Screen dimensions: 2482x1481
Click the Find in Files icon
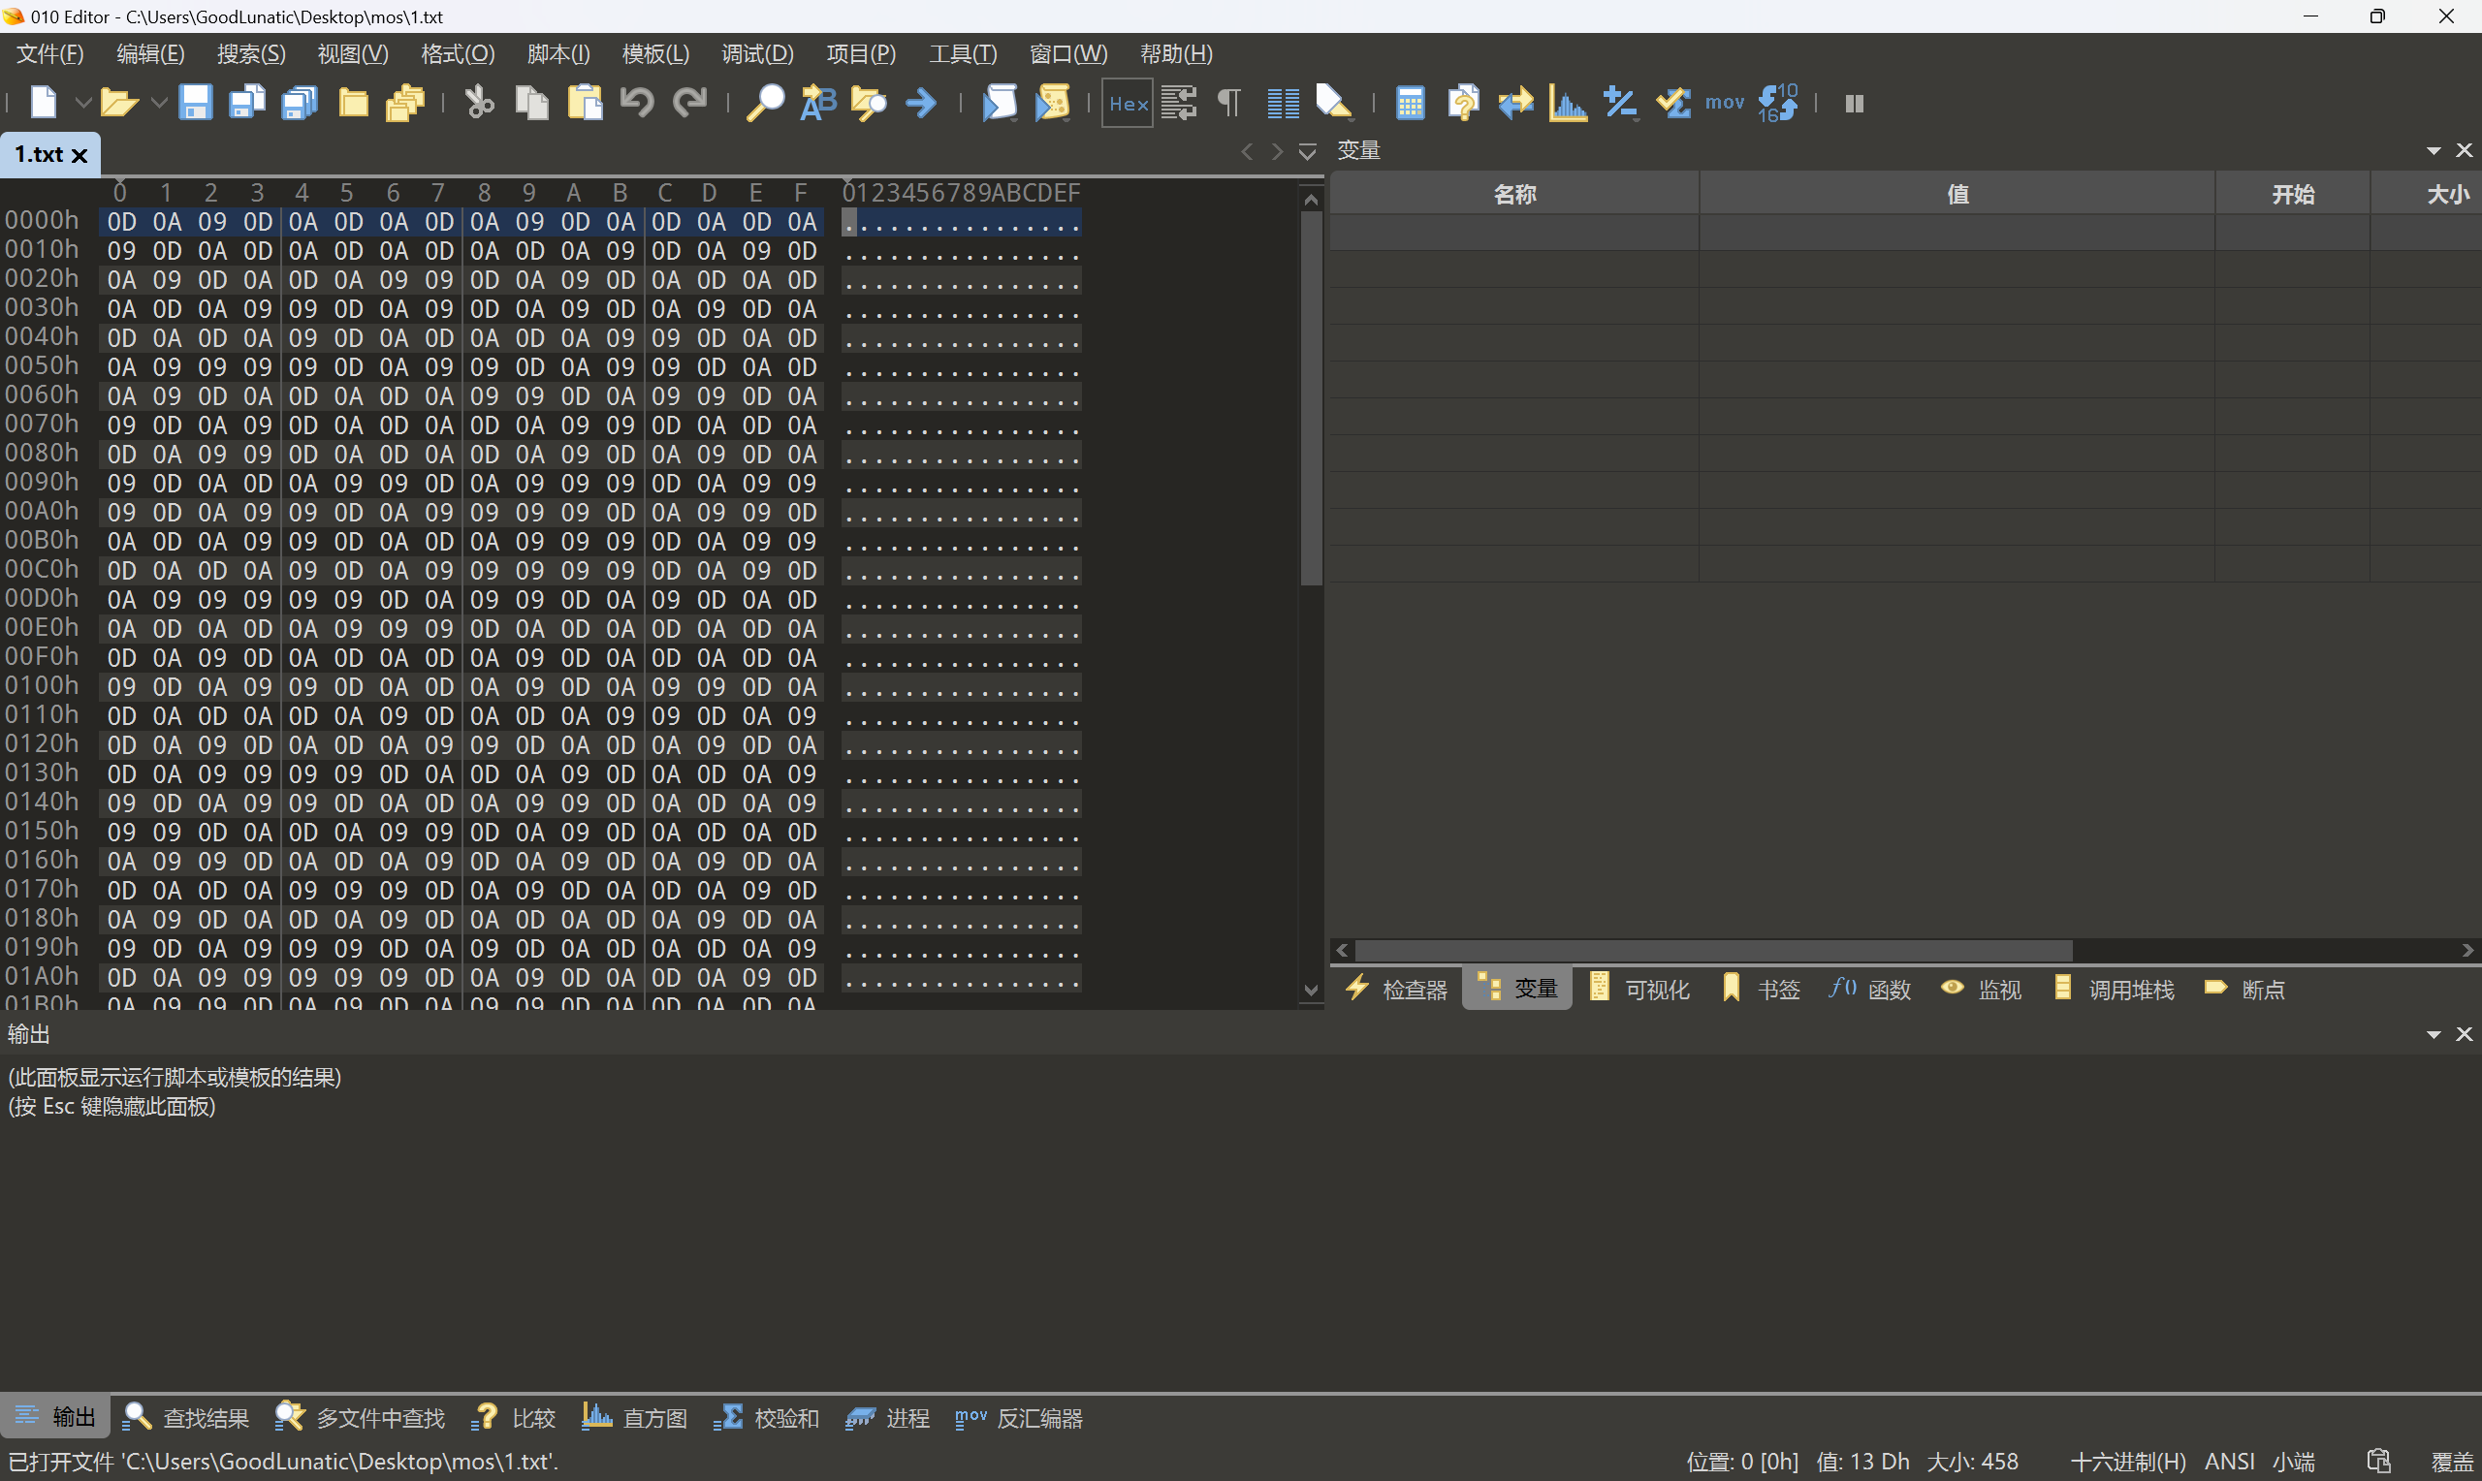point(869,103)
